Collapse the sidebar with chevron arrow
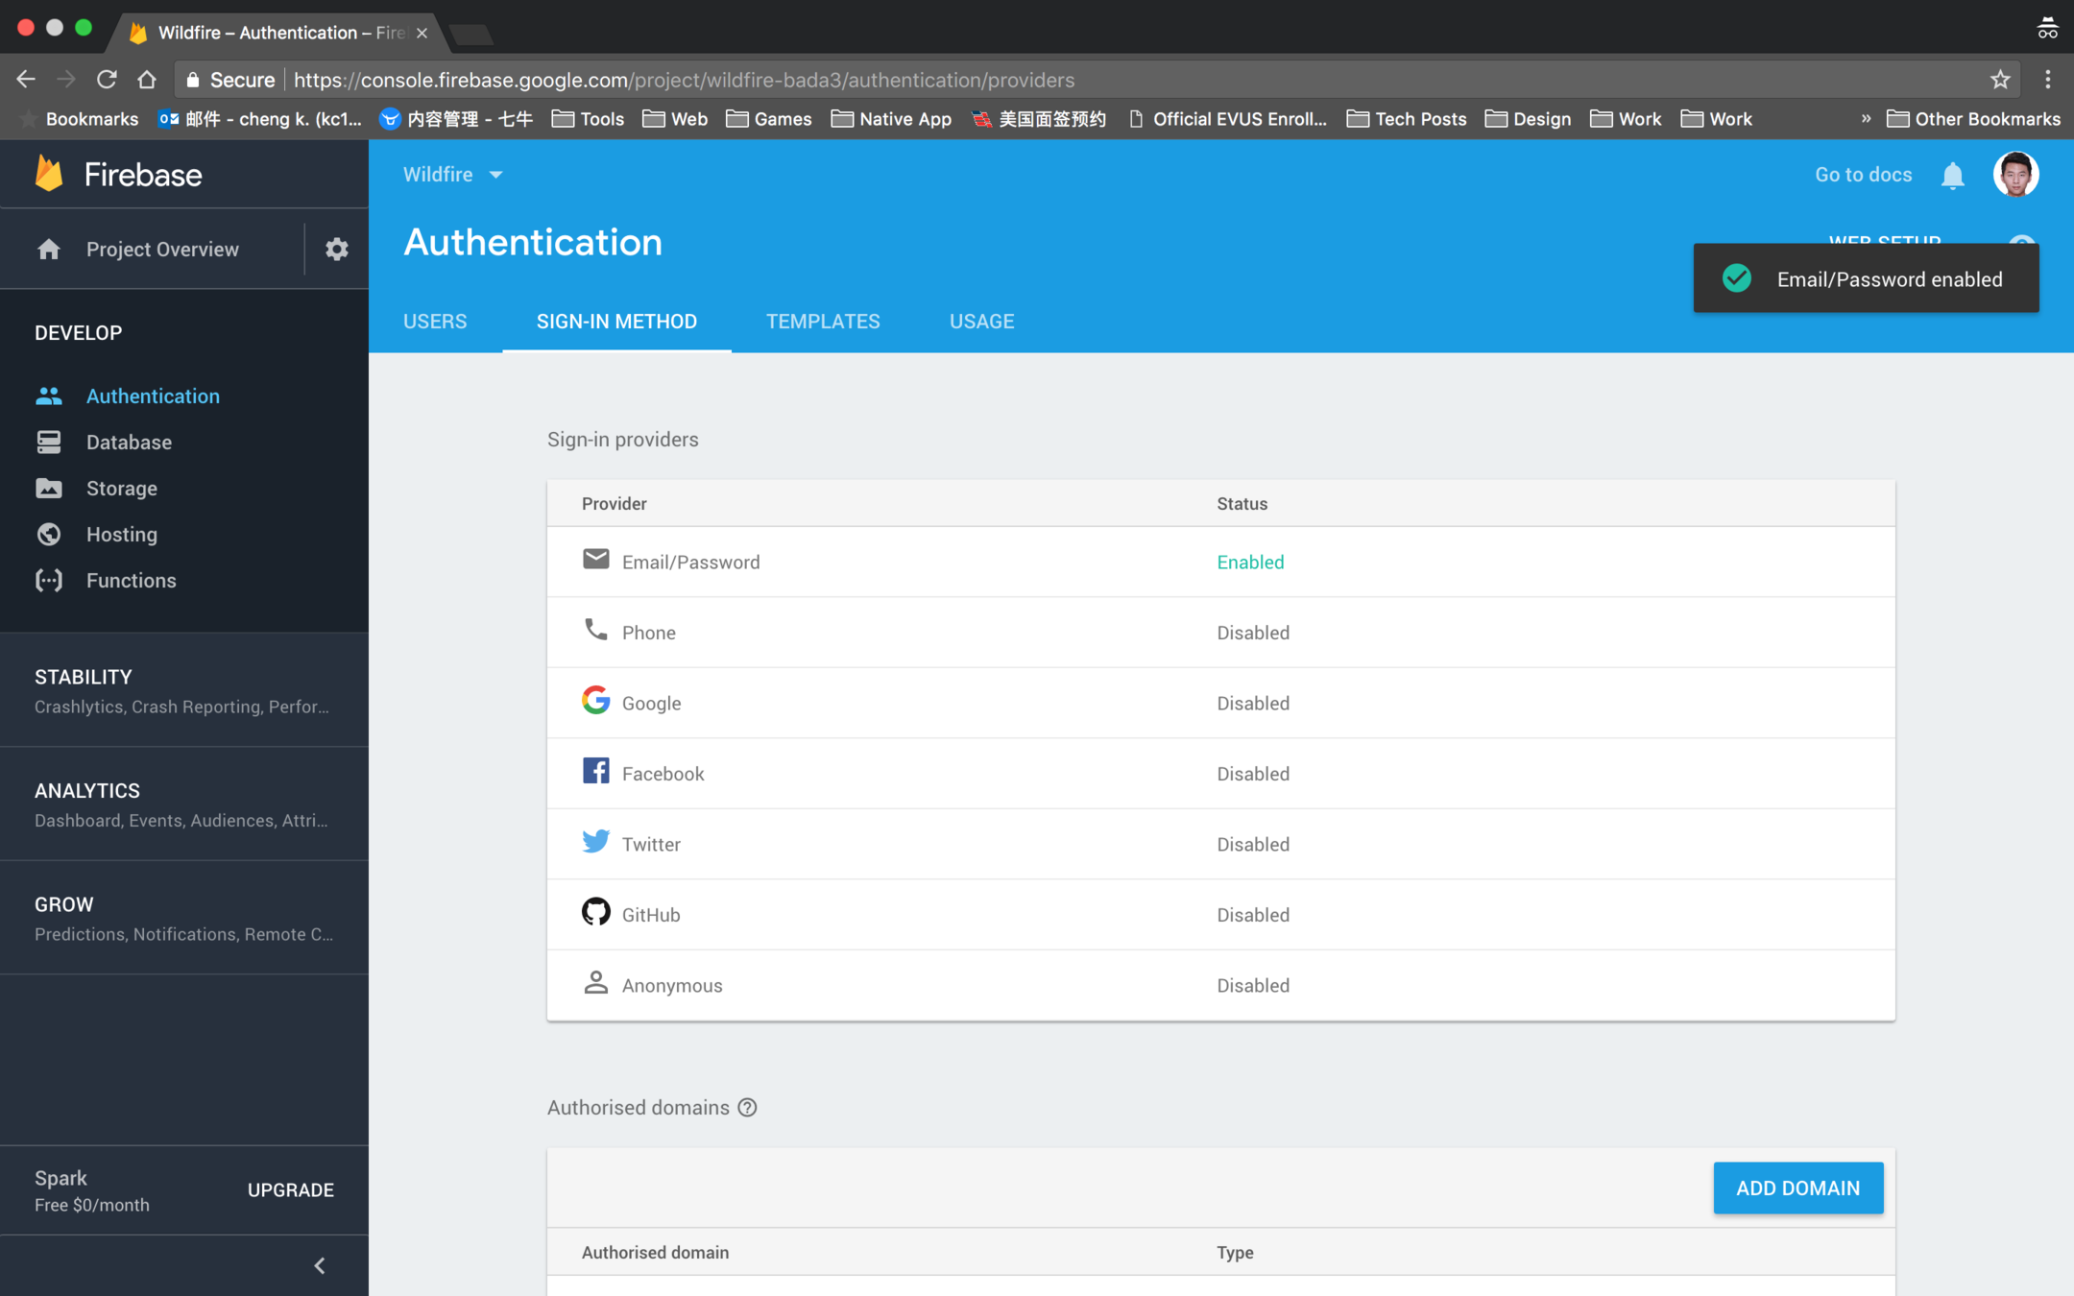This screenshot has width=2074, height=1296. 320,1265
